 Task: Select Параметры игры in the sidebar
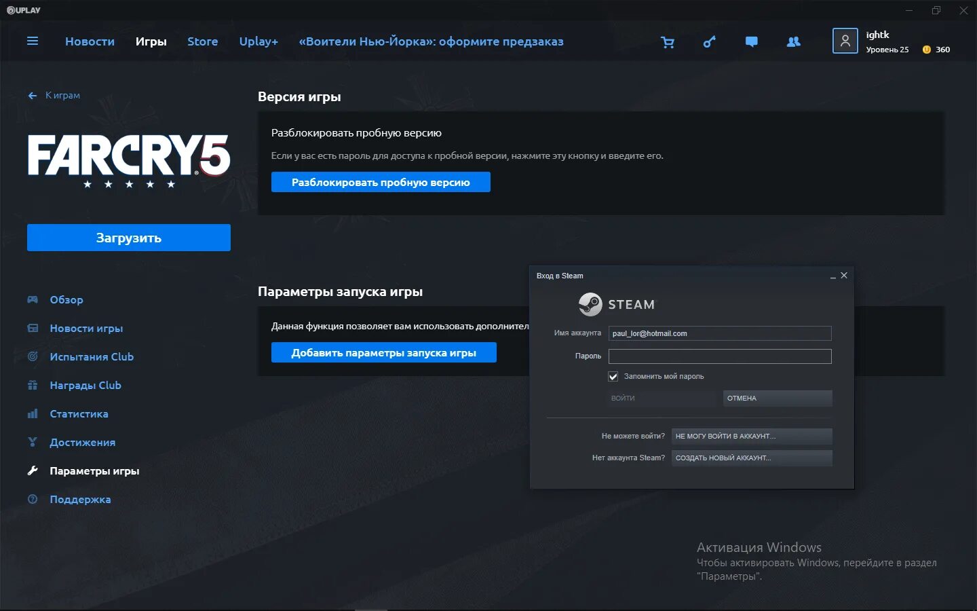[x=94, y=470]
